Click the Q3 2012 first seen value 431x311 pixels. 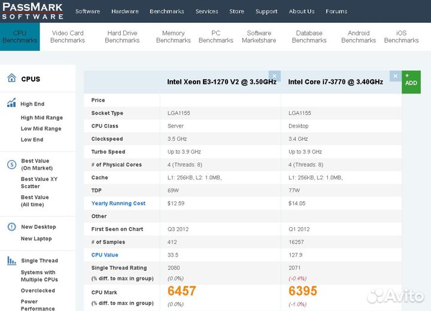[178, 230]
